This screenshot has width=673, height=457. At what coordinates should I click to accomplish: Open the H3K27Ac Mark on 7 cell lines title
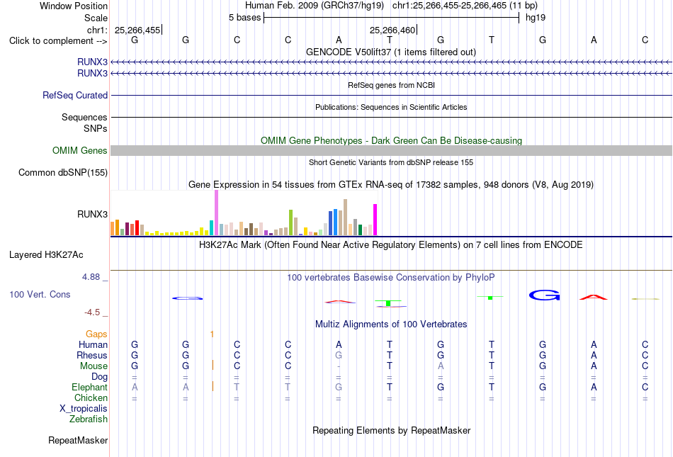click(x=391, y=245)
